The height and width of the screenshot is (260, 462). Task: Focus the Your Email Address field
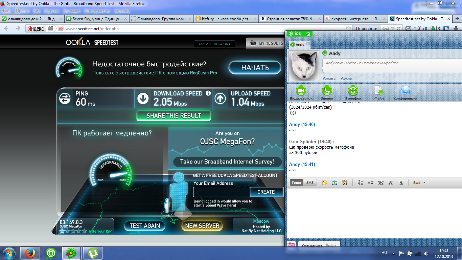click(222, 192)
